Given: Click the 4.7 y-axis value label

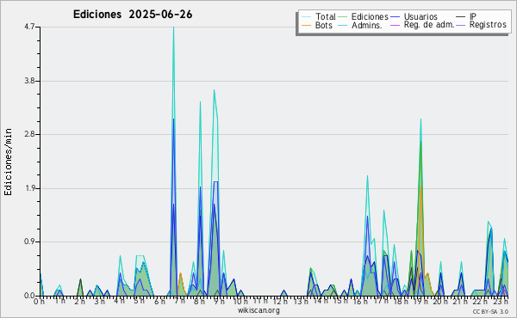Looking at the screenshot, I should click(29, 27).
